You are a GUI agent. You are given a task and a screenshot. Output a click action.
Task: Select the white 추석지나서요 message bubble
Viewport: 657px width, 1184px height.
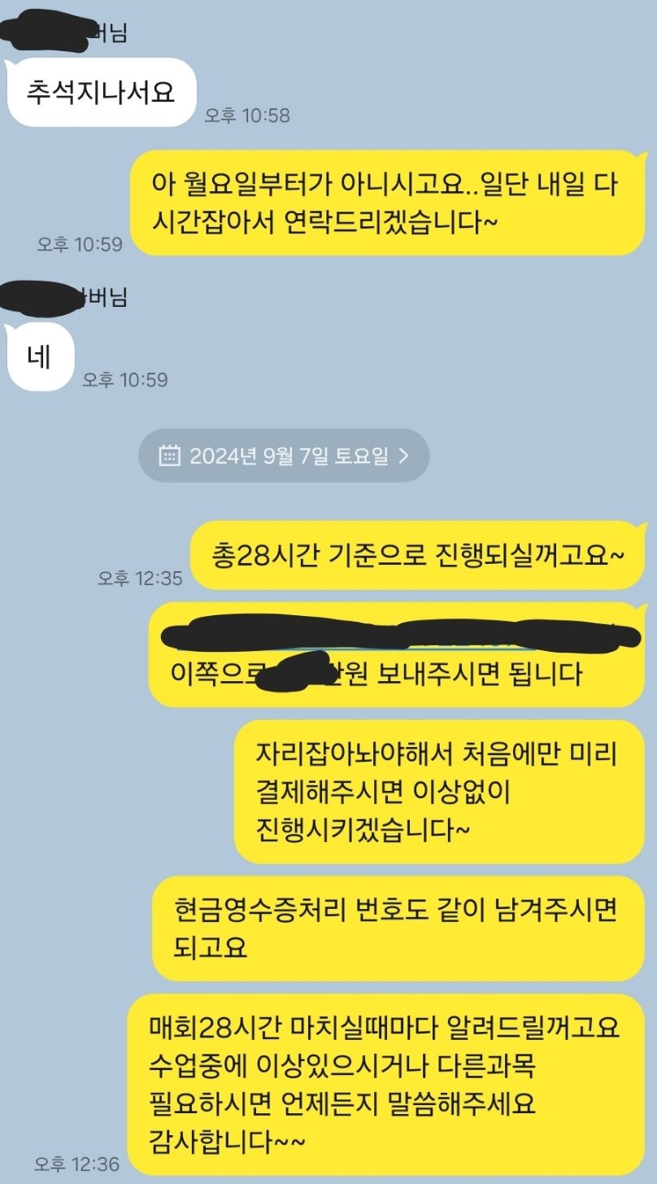point(101,92)
